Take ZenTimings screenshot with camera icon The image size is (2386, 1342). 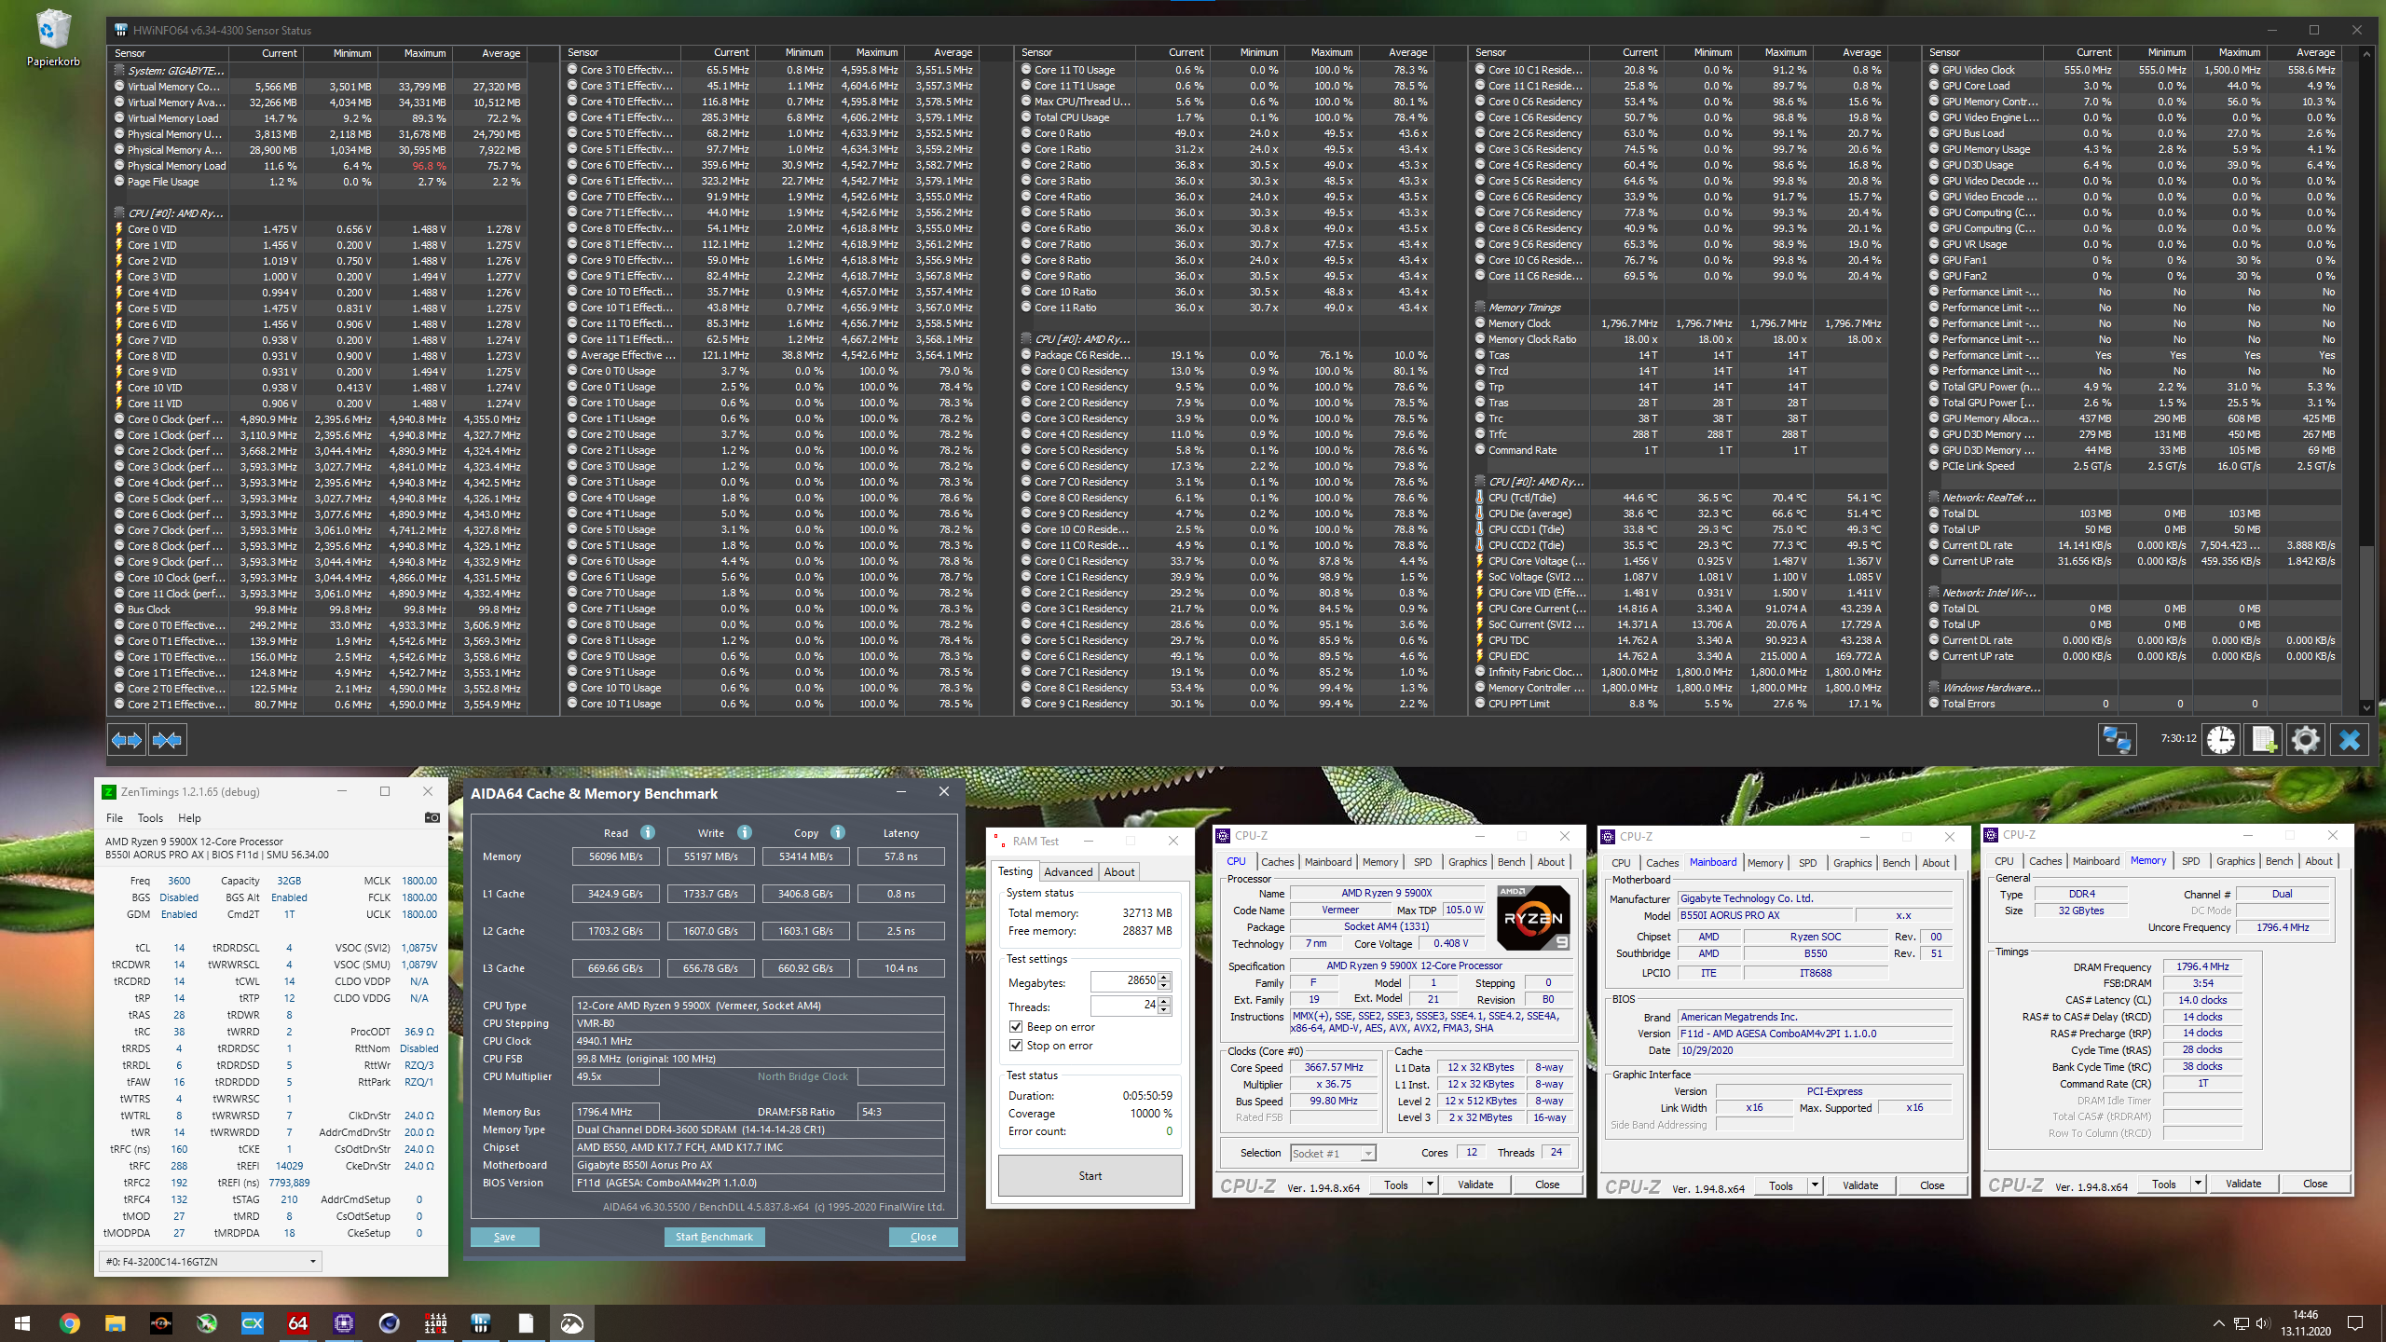click(432, 817)
